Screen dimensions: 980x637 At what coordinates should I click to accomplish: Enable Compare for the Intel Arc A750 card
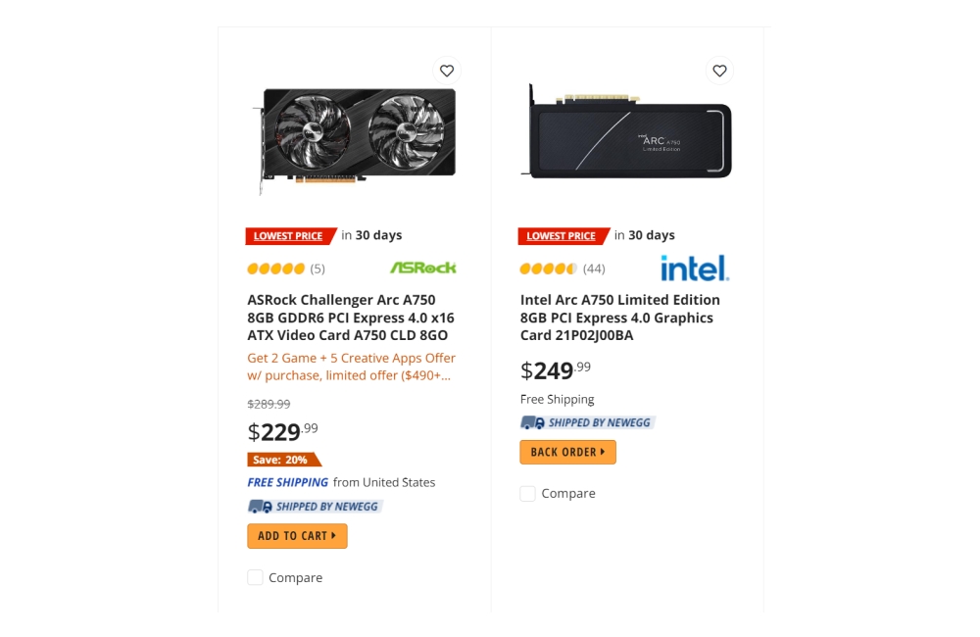[527, 493]
